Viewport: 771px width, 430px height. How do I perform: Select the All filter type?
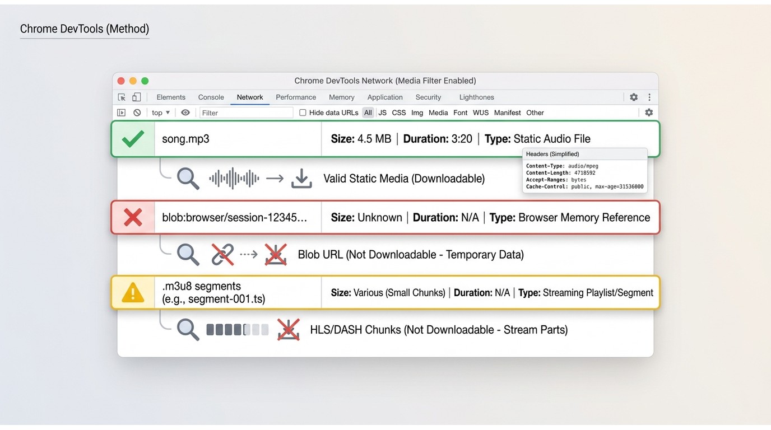(x=368, y=113)
